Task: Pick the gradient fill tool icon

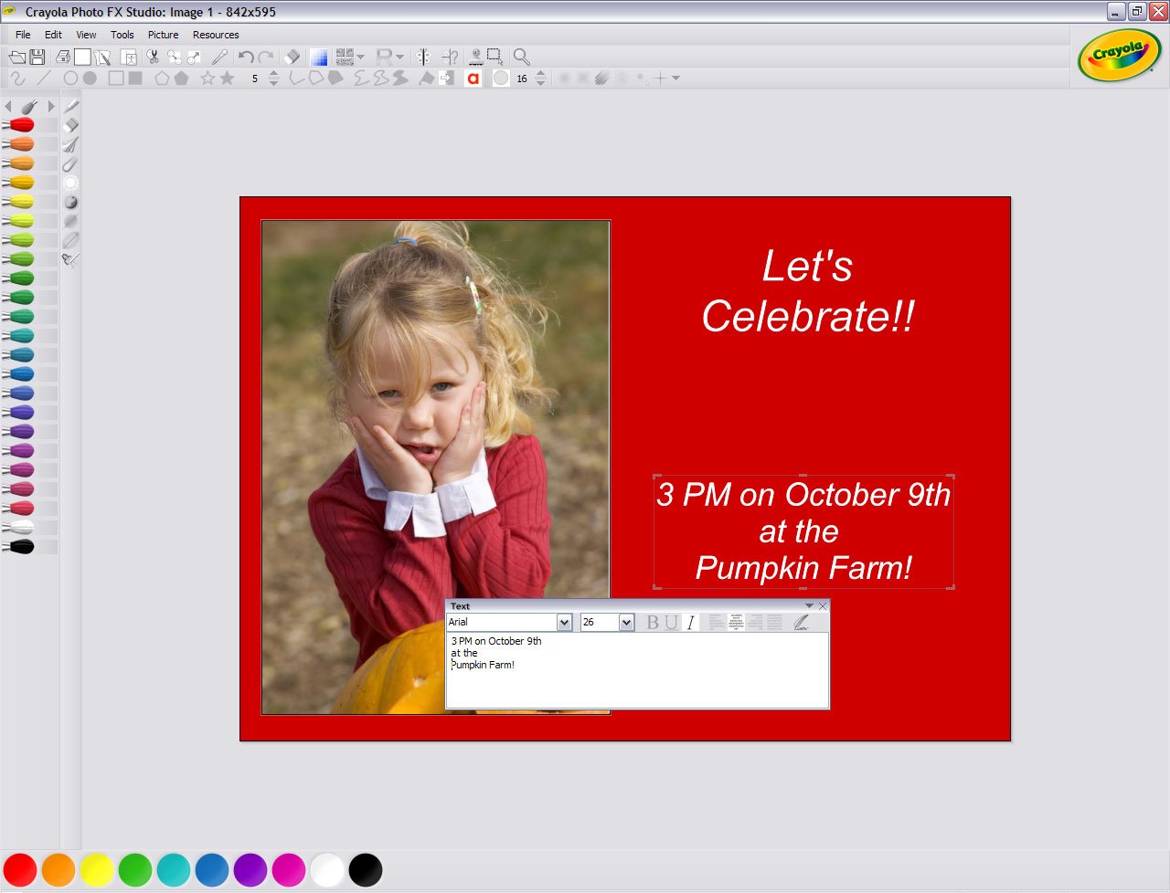Action: click(x=318, y=57)
